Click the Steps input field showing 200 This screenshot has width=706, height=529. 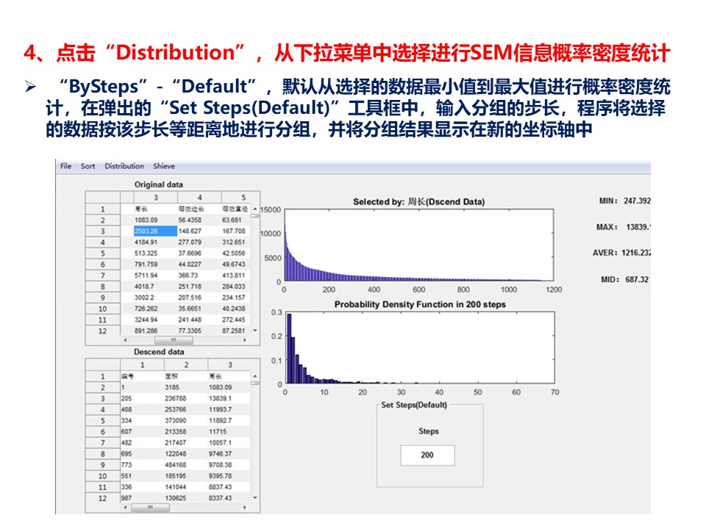pos(427,455)
